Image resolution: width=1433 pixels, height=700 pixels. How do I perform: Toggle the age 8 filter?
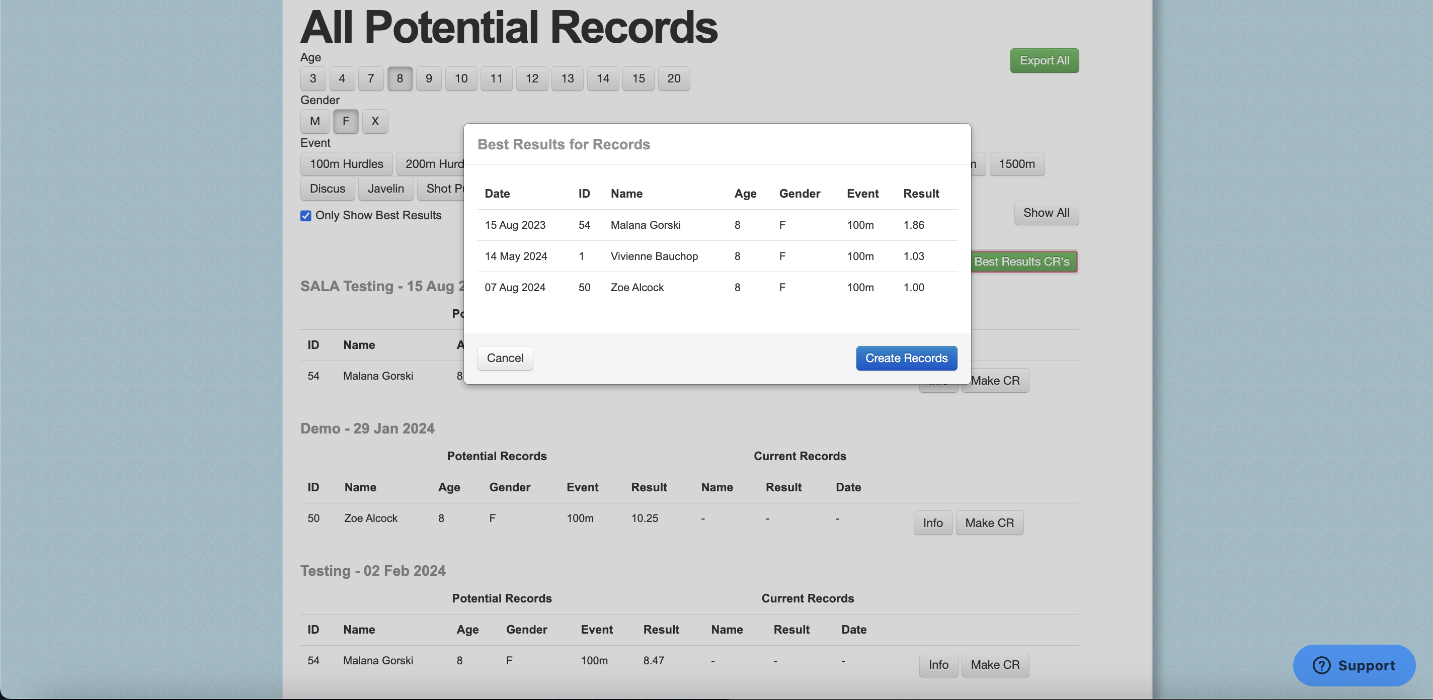pyautogui.click(x=400, y=78)
